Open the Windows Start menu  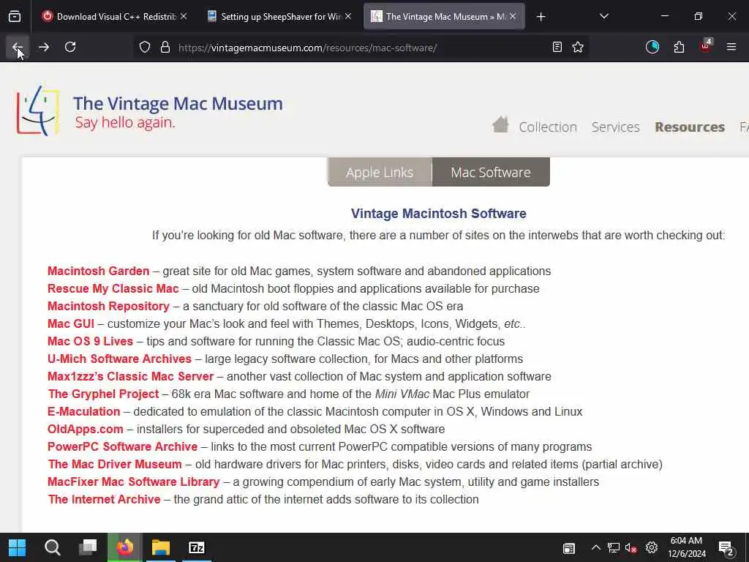[18, 547]
